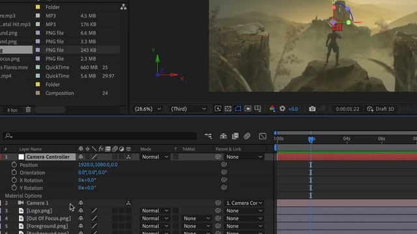Viewport: 417px width, 234px height.
Task: Select the [Logo.png] layer
Action: (x=39, y=211)
